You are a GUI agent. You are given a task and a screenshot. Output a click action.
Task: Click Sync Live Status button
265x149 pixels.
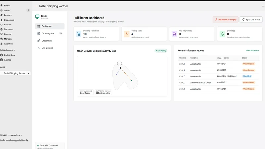[x=251, y=20]
